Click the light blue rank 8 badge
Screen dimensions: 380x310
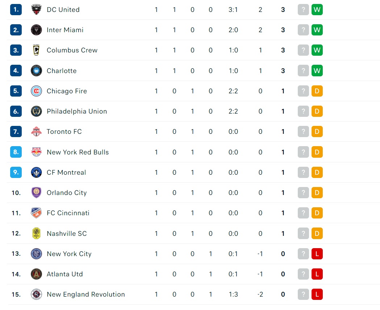click(x=16, y=152)
